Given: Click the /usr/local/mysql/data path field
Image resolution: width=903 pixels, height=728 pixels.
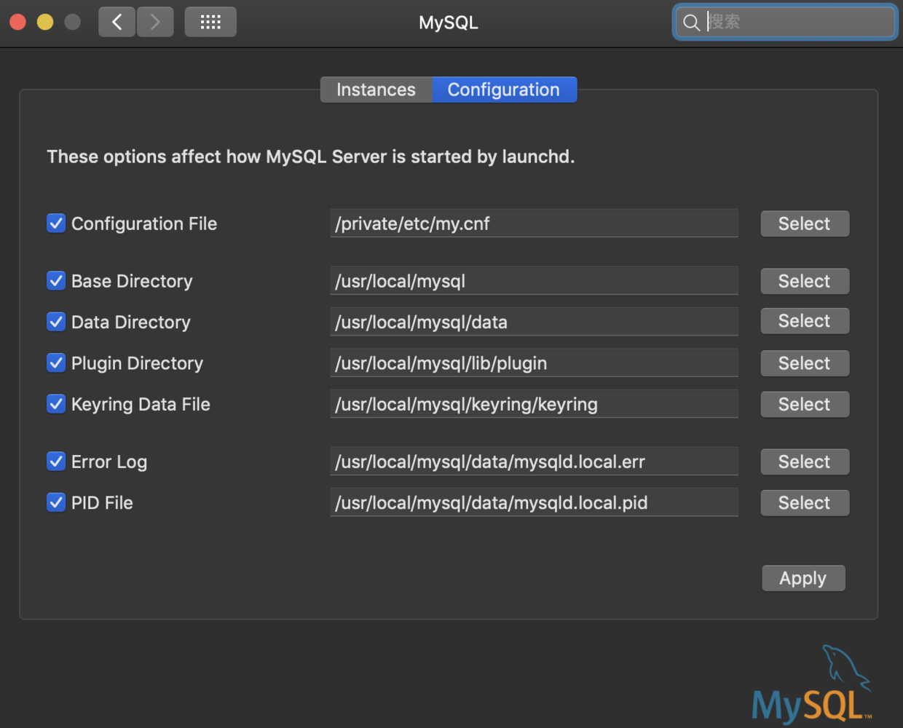Looking at the screenshot, I should 534,322.
